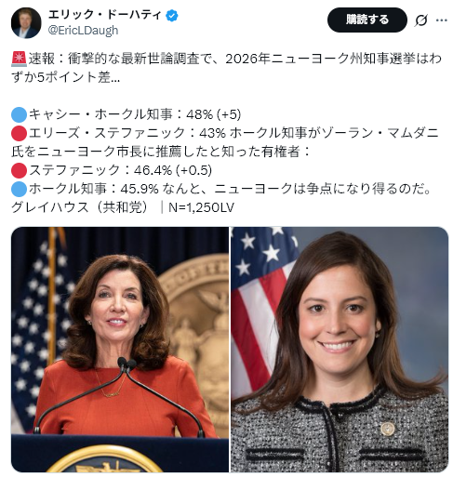The image size is (453, 477).
Task: Click the blue verified badge
Action: (172, 15)
